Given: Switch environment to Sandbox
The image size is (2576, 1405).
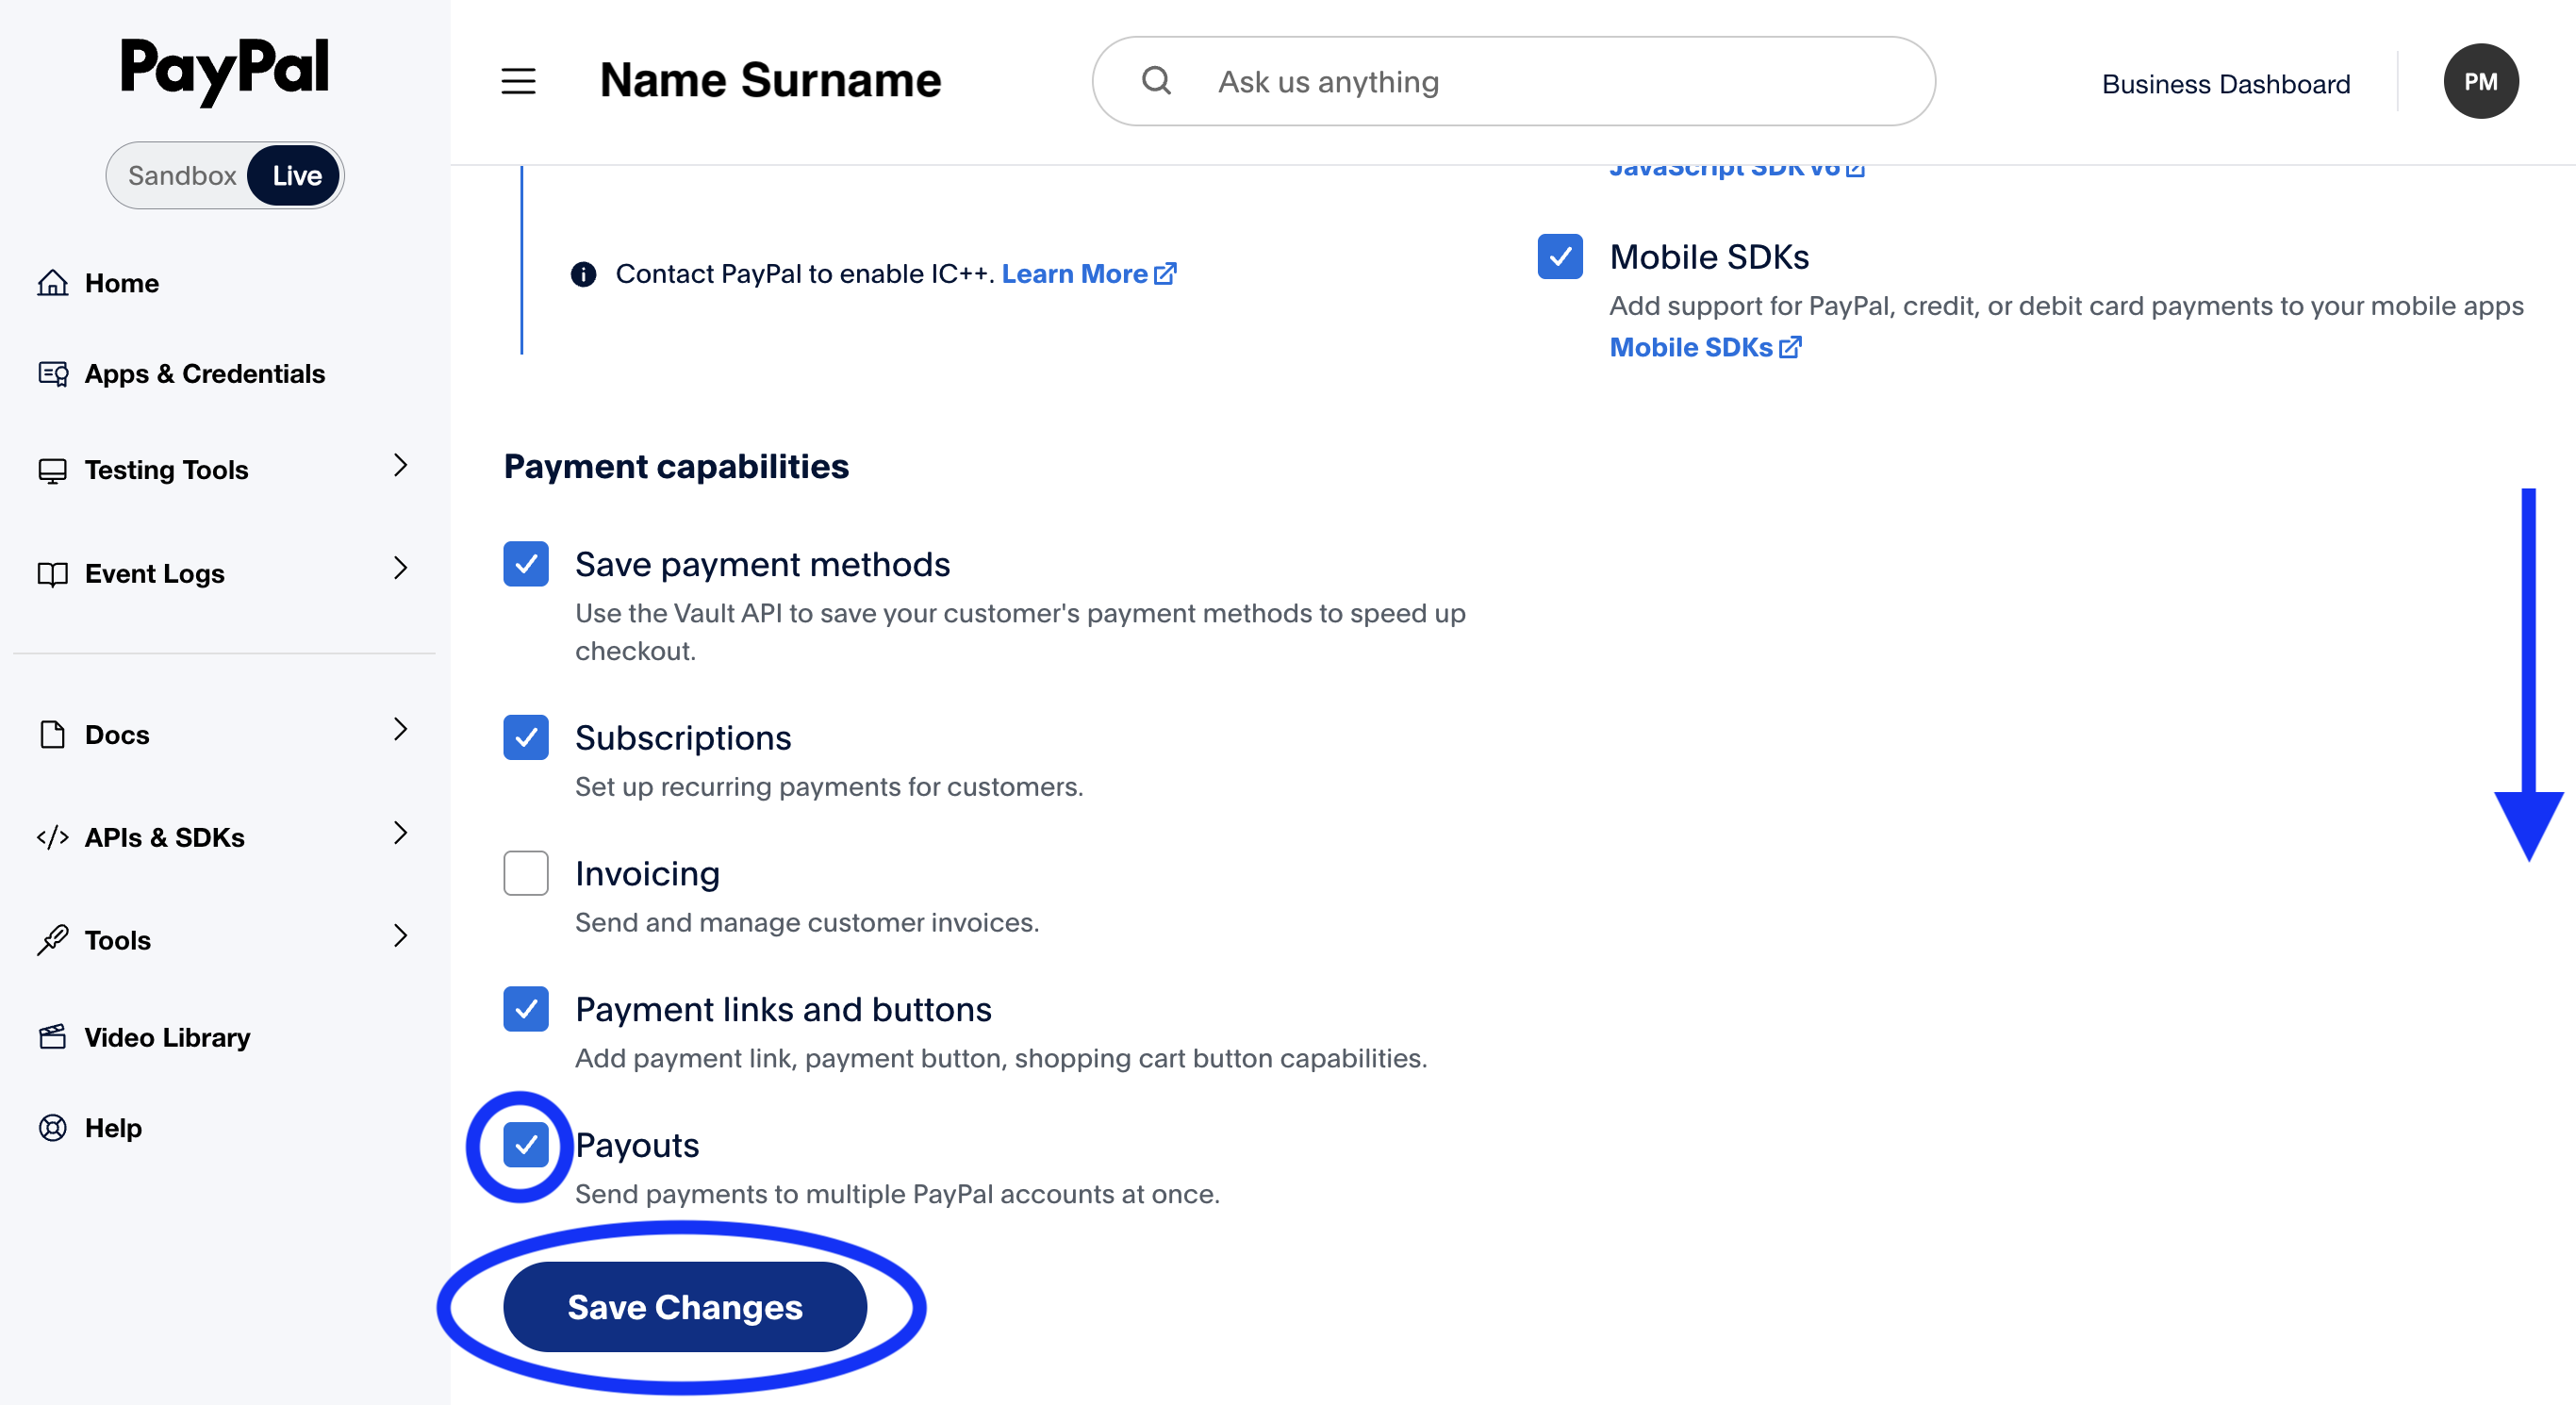Looking at the screenshot, I should (x=182, y=176).
